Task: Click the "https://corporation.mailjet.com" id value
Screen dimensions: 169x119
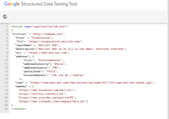Action: (x=54, y=42)
